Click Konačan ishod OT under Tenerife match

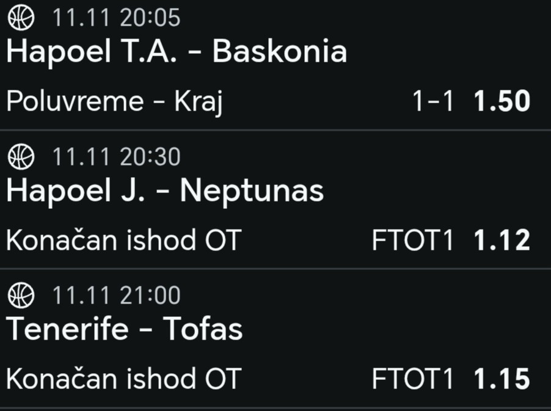[124, 379]
